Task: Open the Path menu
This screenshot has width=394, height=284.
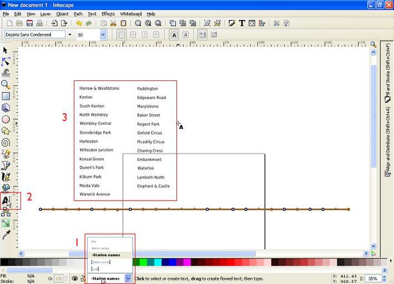Action: pyautogui.click(x=78, y=14)
